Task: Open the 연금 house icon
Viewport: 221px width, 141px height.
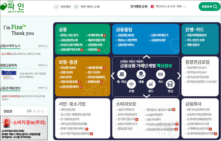Action: 170,84
